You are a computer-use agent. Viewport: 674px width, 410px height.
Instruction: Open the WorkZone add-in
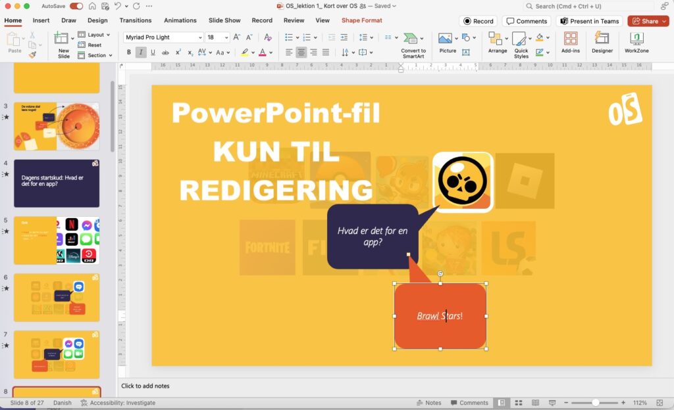636,39
